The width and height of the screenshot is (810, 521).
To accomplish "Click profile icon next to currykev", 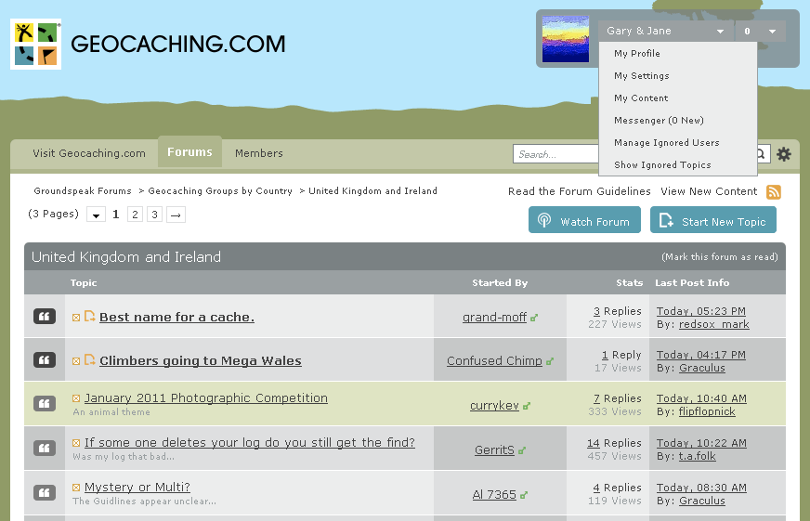I will point(527,406).
